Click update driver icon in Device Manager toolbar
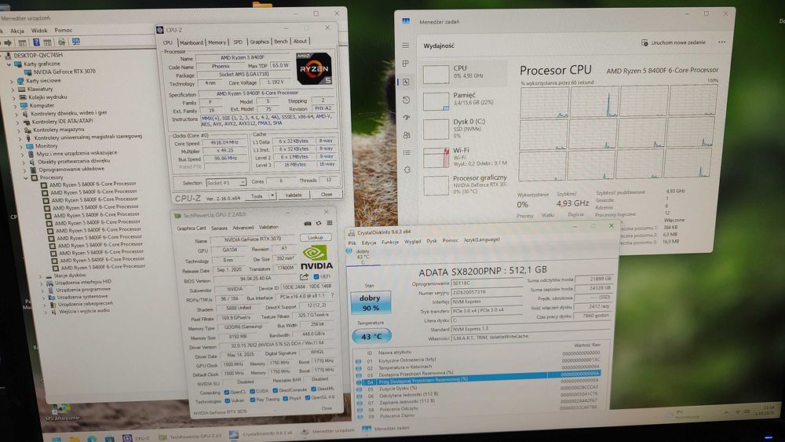This screenshot has height=442, width=785. pyautogui.click(x=61, y=42)
